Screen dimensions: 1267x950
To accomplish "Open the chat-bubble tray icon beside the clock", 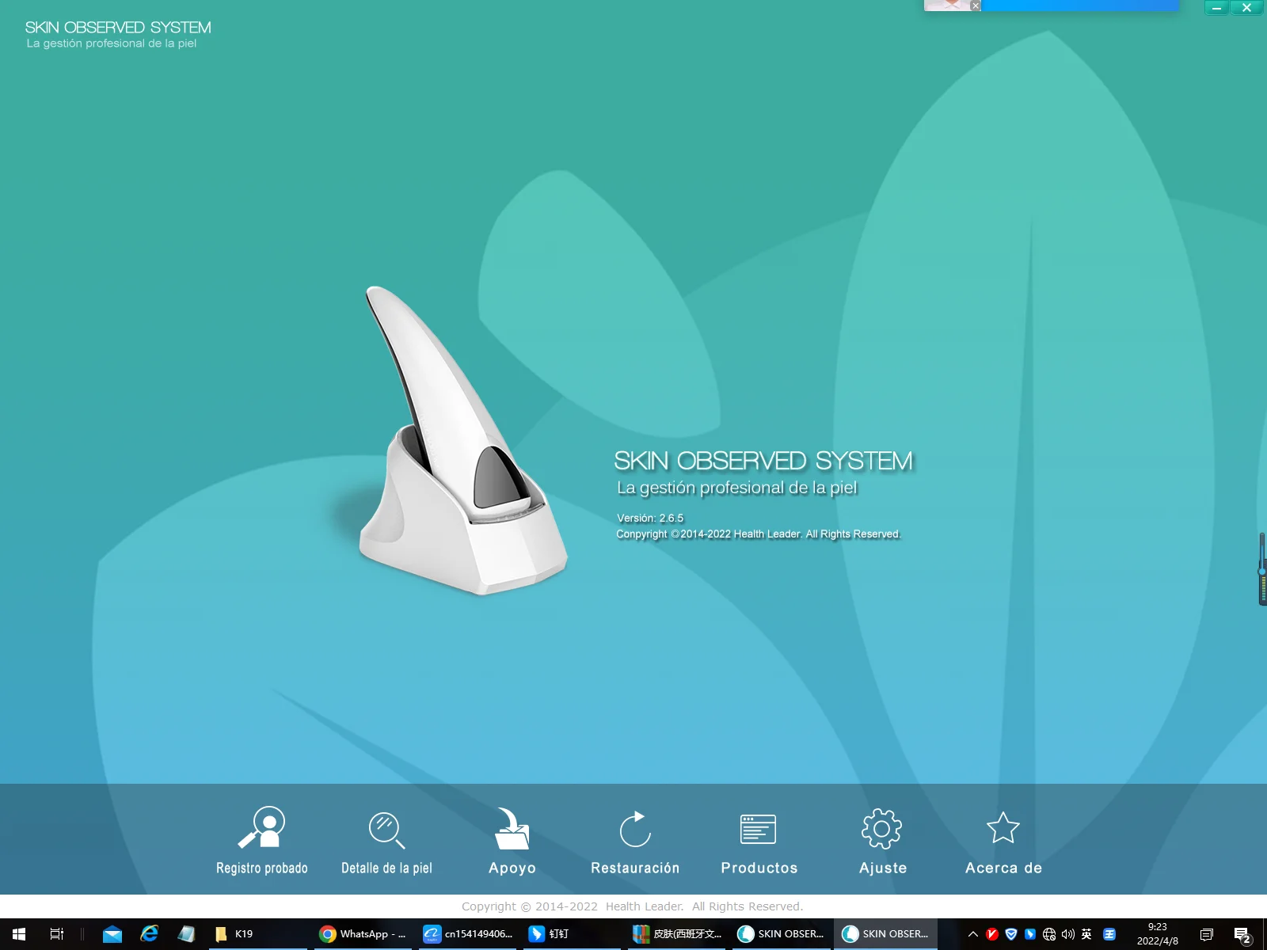I will click(1207, 934).
